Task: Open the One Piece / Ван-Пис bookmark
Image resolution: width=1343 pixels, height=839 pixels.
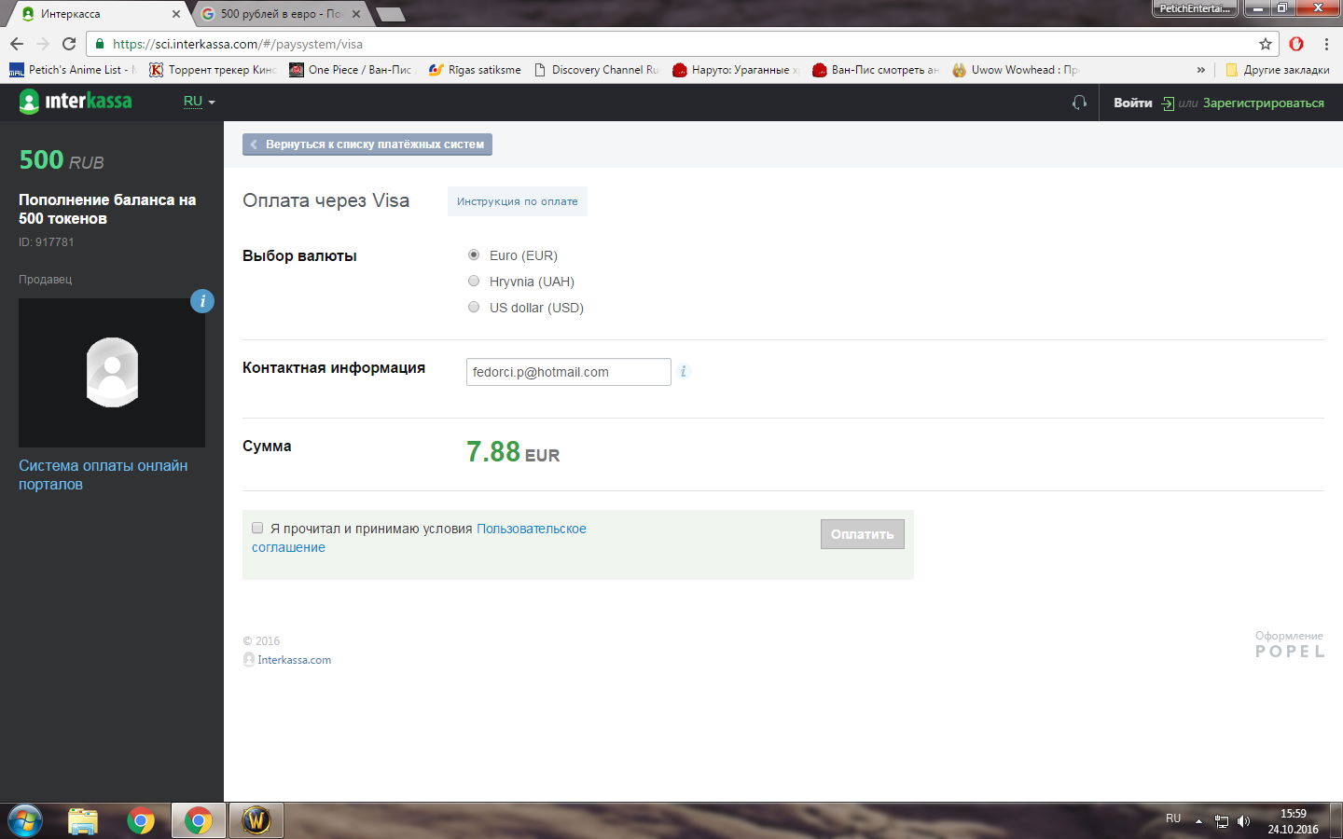Action: [351, 70]
